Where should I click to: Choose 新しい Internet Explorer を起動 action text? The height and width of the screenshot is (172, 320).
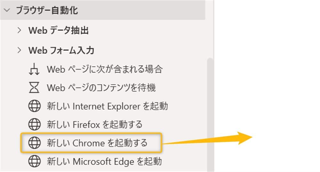[107, 106]
